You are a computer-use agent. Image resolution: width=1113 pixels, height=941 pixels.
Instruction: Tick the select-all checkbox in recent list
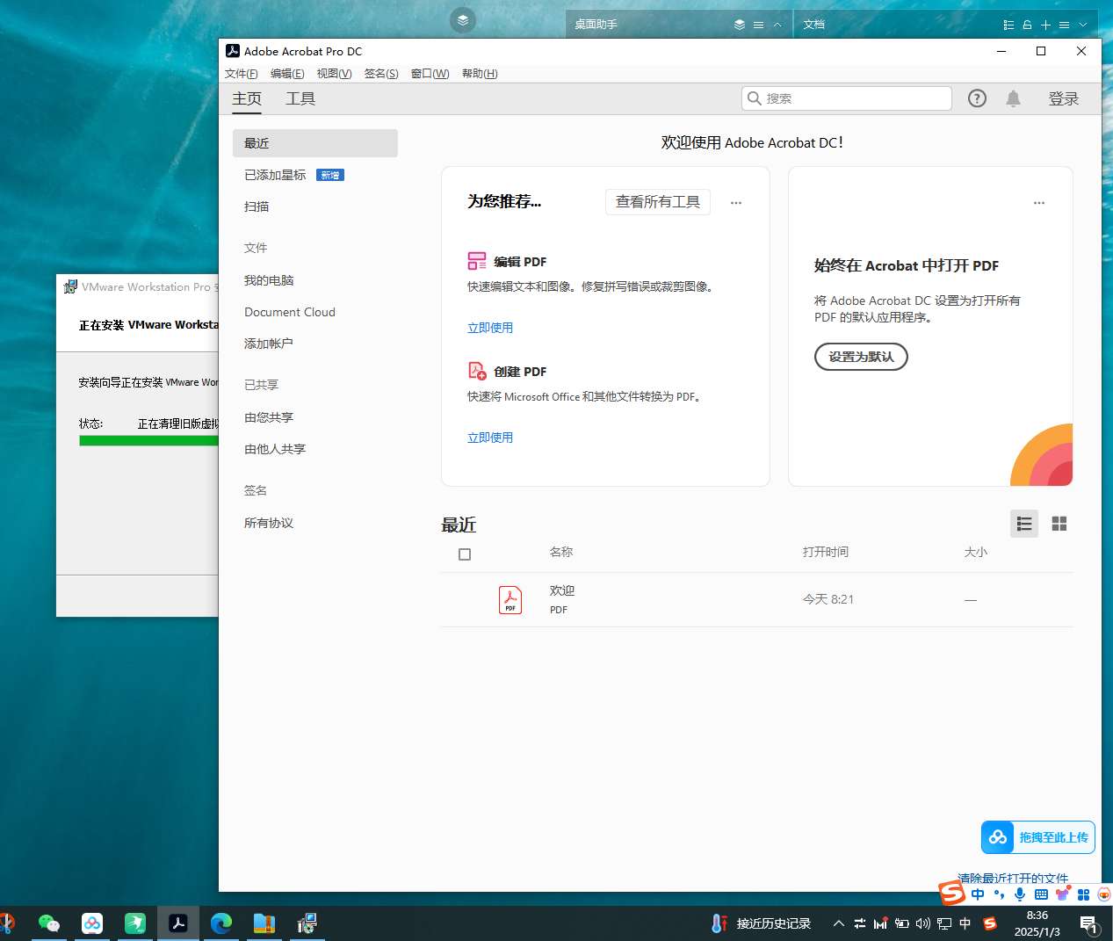point(465,554)
